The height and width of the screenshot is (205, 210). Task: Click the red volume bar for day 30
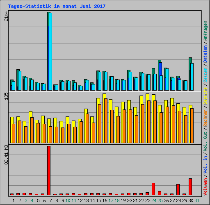[190, 187]
